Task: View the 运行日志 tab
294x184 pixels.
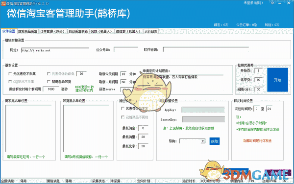Action: tap(151, 31)
